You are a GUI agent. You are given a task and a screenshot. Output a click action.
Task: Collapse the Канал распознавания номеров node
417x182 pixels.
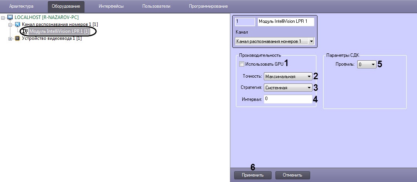tap(10, 24)
